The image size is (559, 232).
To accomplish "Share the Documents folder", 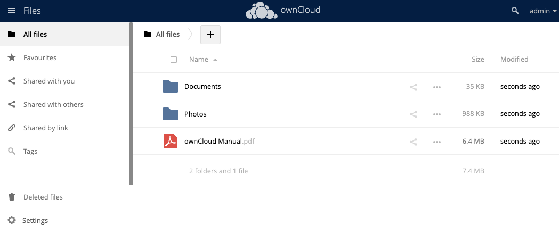I will click(413, 87).
